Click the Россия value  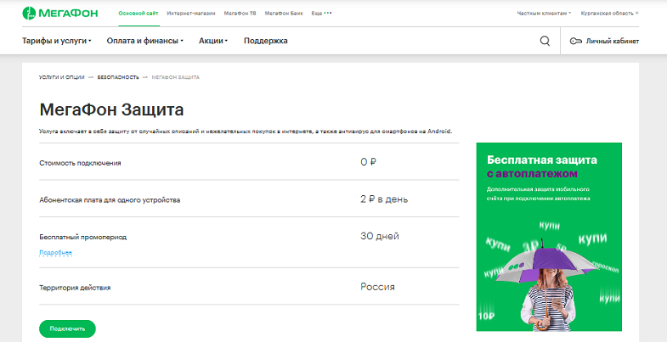pos(378,287)
